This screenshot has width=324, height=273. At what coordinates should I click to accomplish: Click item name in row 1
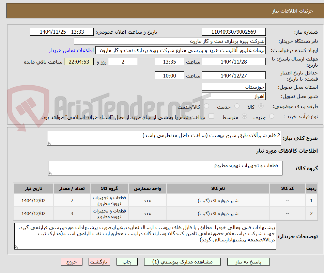[x=218, y=201]
